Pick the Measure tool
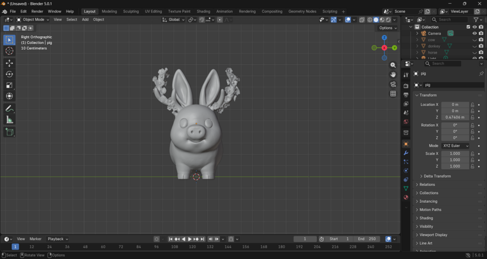The height and width of the screenshot is (259, 487). point(9,119)
